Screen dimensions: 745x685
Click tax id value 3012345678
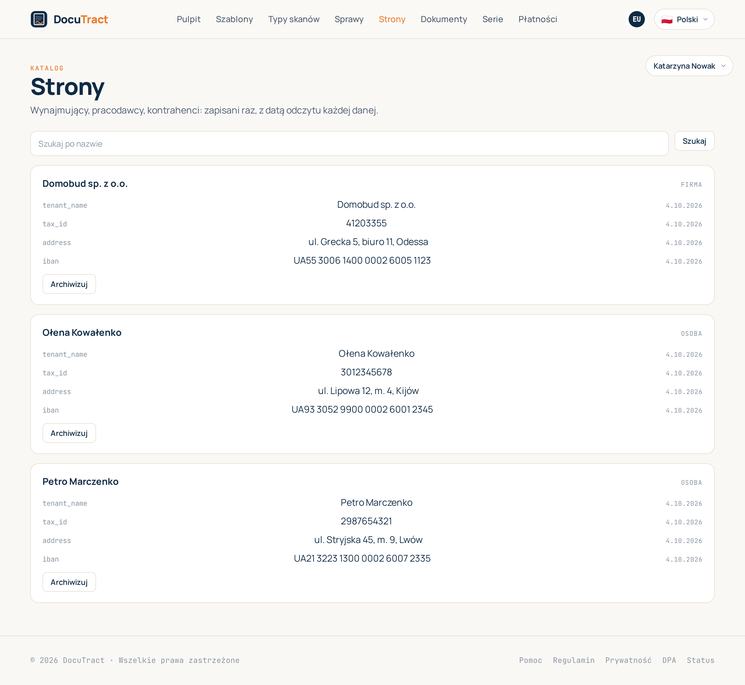(x=366, y=372)
